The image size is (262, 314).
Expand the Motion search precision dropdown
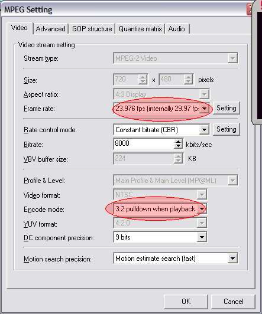232,259
